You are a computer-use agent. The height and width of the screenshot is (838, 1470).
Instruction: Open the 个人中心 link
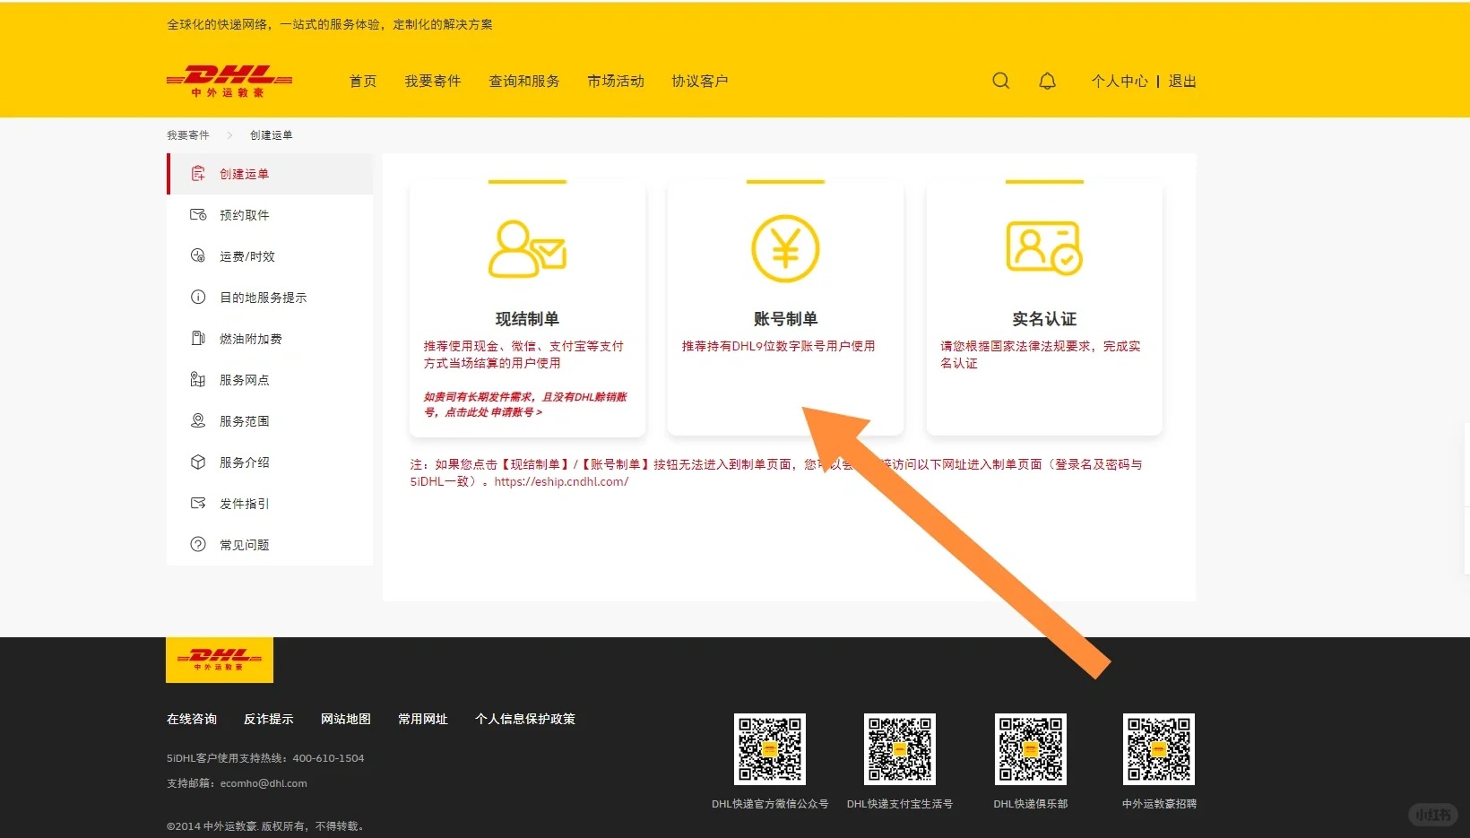[x=1119, y=82]
